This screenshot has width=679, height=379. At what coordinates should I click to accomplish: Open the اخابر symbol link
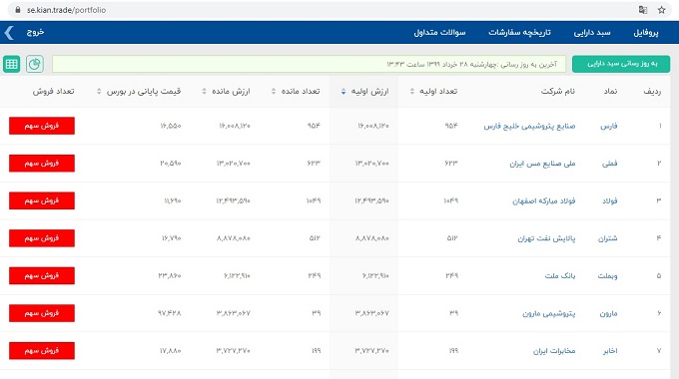[x=610, y=351]
